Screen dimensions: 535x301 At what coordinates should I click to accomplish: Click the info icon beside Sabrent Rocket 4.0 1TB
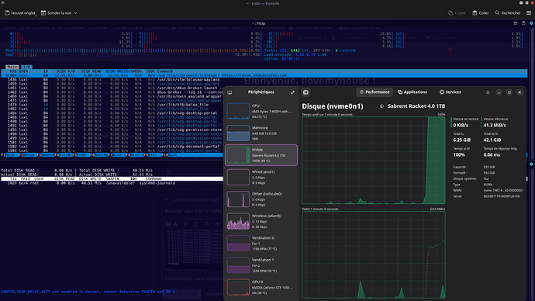click(x=381, y=106)
